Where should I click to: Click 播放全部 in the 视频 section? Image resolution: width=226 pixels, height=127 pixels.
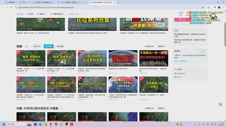[149, 46]
